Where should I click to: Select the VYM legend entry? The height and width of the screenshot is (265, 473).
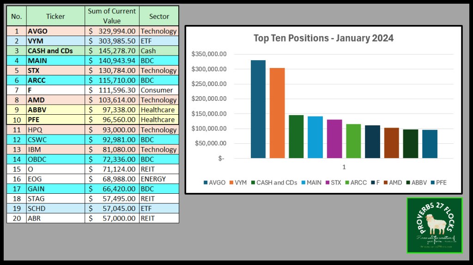tap(238, 183)
